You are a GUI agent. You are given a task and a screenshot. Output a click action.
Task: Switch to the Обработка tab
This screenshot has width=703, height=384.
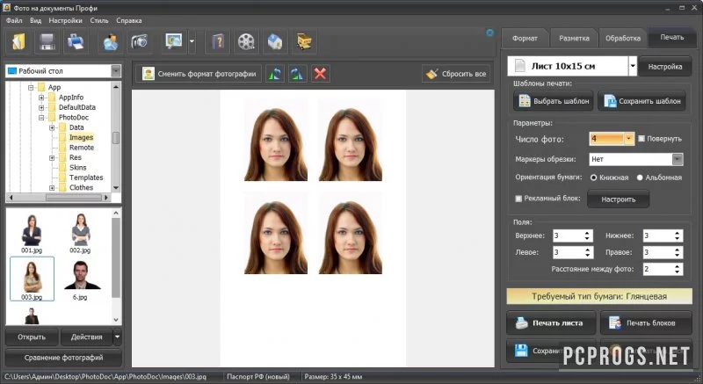(x=623, y=38)
